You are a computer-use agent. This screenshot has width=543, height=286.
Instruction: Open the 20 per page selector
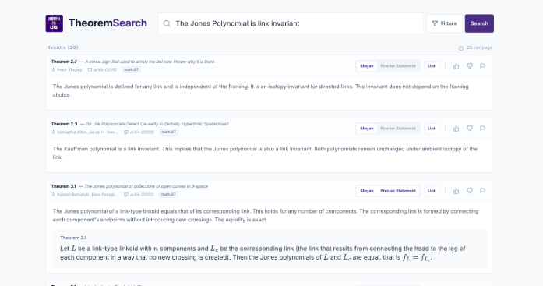tap(475, 48)
